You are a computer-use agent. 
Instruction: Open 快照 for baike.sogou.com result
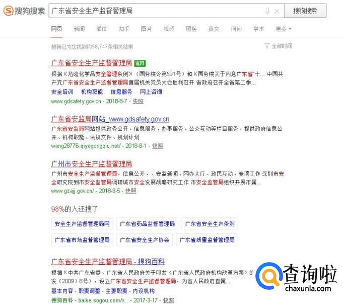168,300
